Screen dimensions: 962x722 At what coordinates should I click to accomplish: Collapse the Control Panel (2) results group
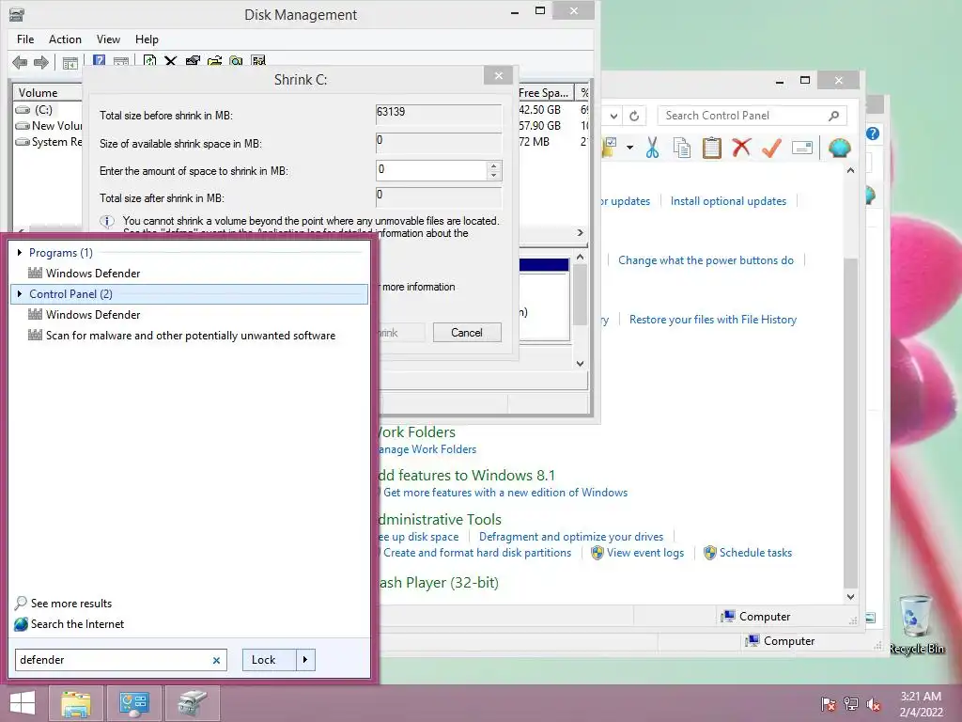(x=20, y=294)
